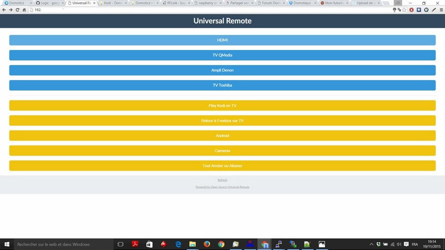Viewport: 445px width, 250px height.
Task: Switch to the Mon futur tab
Action: pos(334,3)
